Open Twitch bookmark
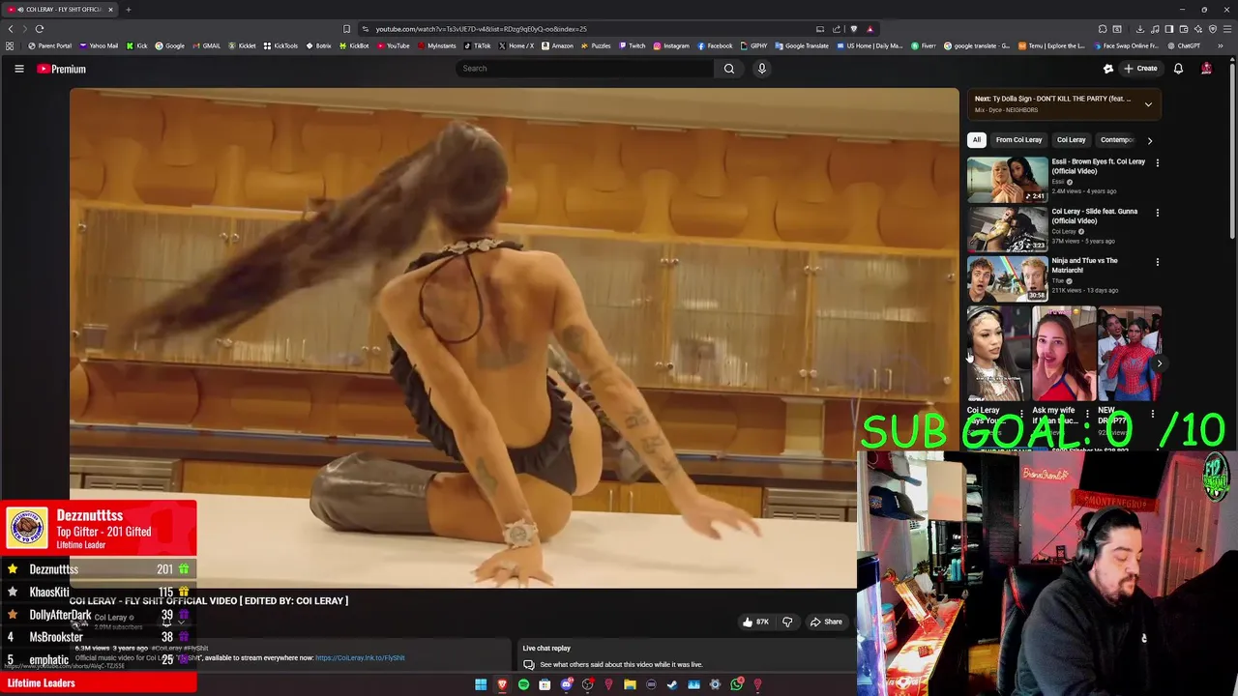Image resolution: width=1238 pixels, height=696 pixels. click(x=633, y=45)
